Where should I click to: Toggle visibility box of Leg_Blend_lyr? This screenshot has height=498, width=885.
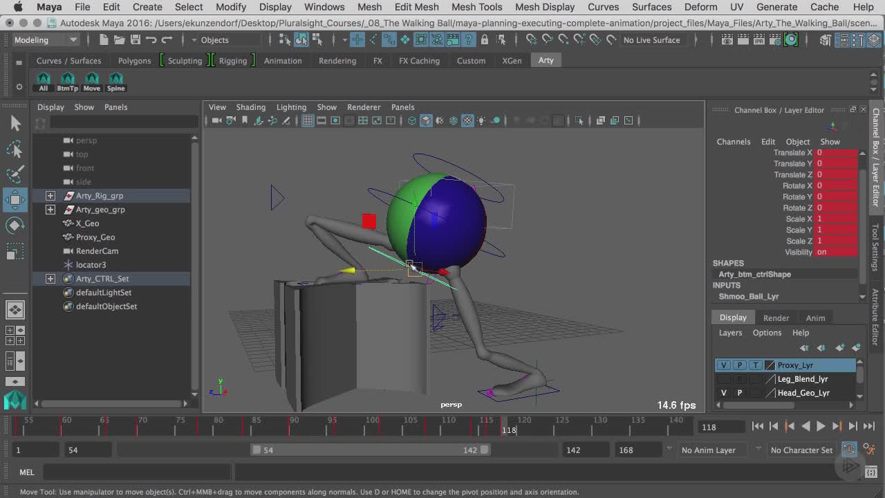[x=724, y=379]
